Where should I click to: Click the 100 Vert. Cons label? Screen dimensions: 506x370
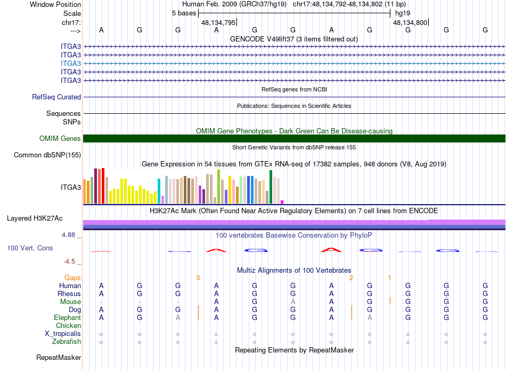pyautogui.click(x=30, y=248)
